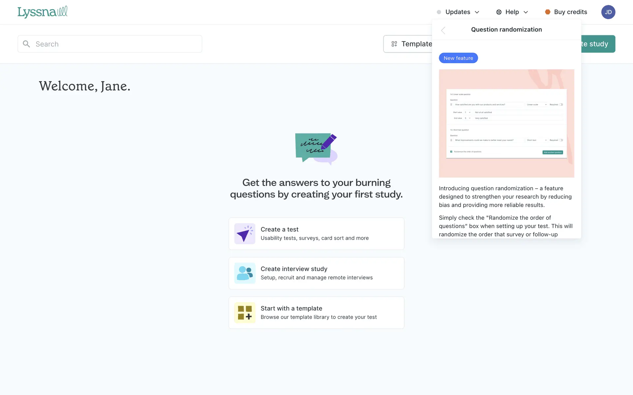This screenshot has width=633, height=395.
Task: Expand the Help dropdown chevron
Action: 526,12
